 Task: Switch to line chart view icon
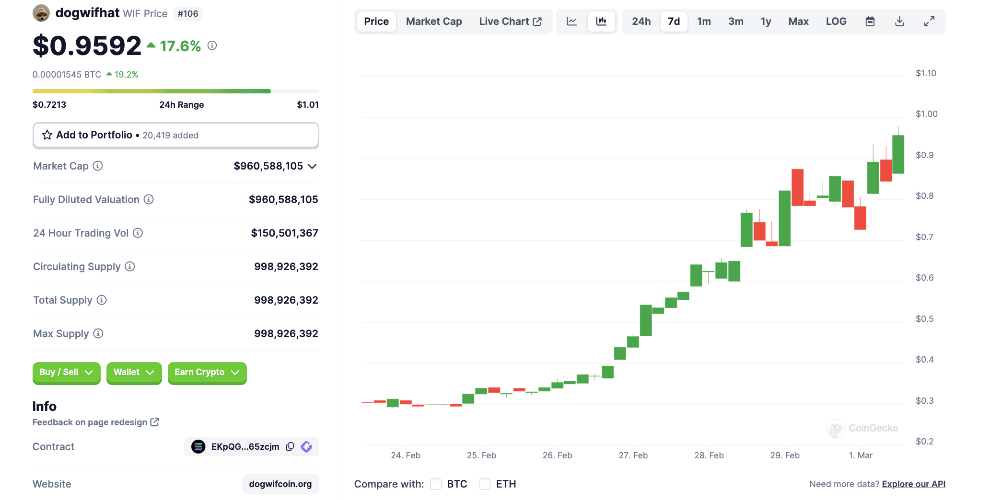click(x=571, y=22)
